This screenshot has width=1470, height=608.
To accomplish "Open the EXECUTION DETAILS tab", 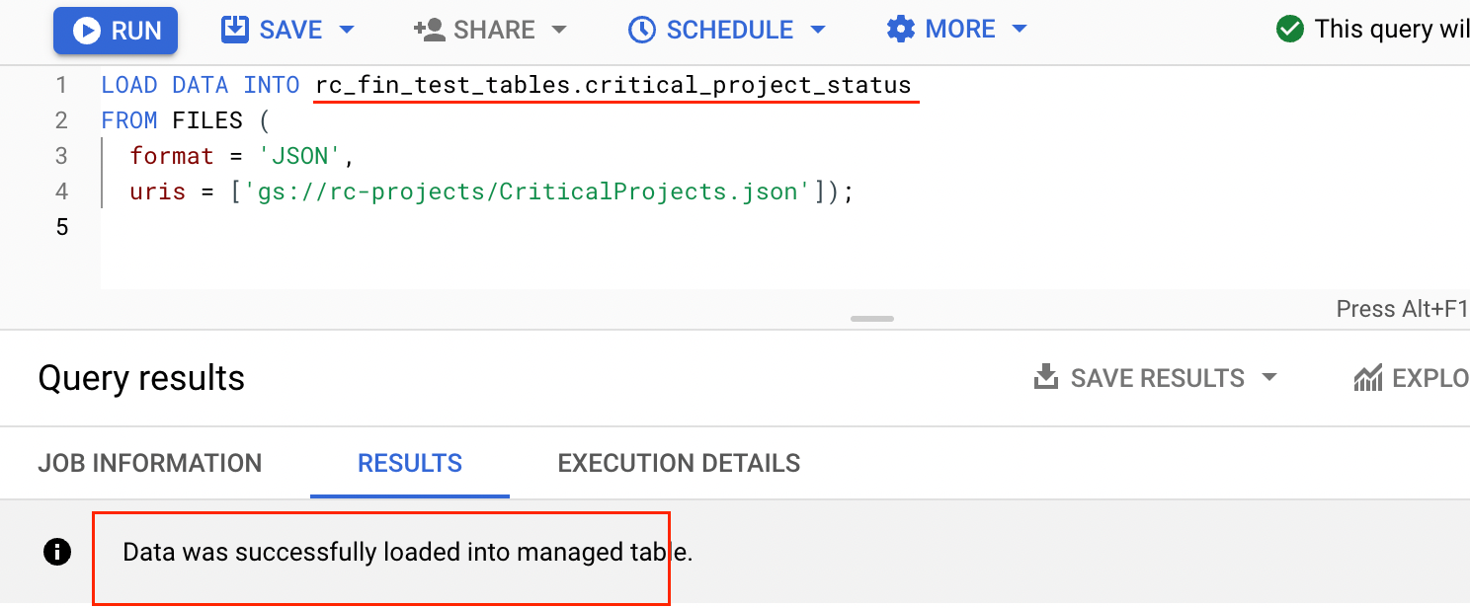I will tap(679, 463).
